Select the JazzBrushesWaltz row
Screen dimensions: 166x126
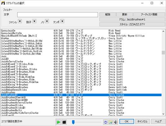81,110
